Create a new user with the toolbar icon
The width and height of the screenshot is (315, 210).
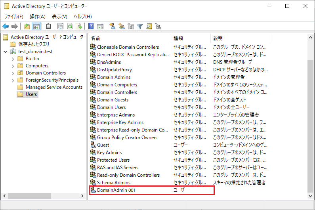coord(113,26)
